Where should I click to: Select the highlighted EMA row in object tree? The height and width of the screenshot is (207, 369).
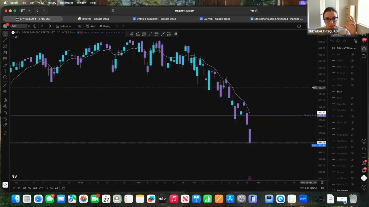click(344, 91)
